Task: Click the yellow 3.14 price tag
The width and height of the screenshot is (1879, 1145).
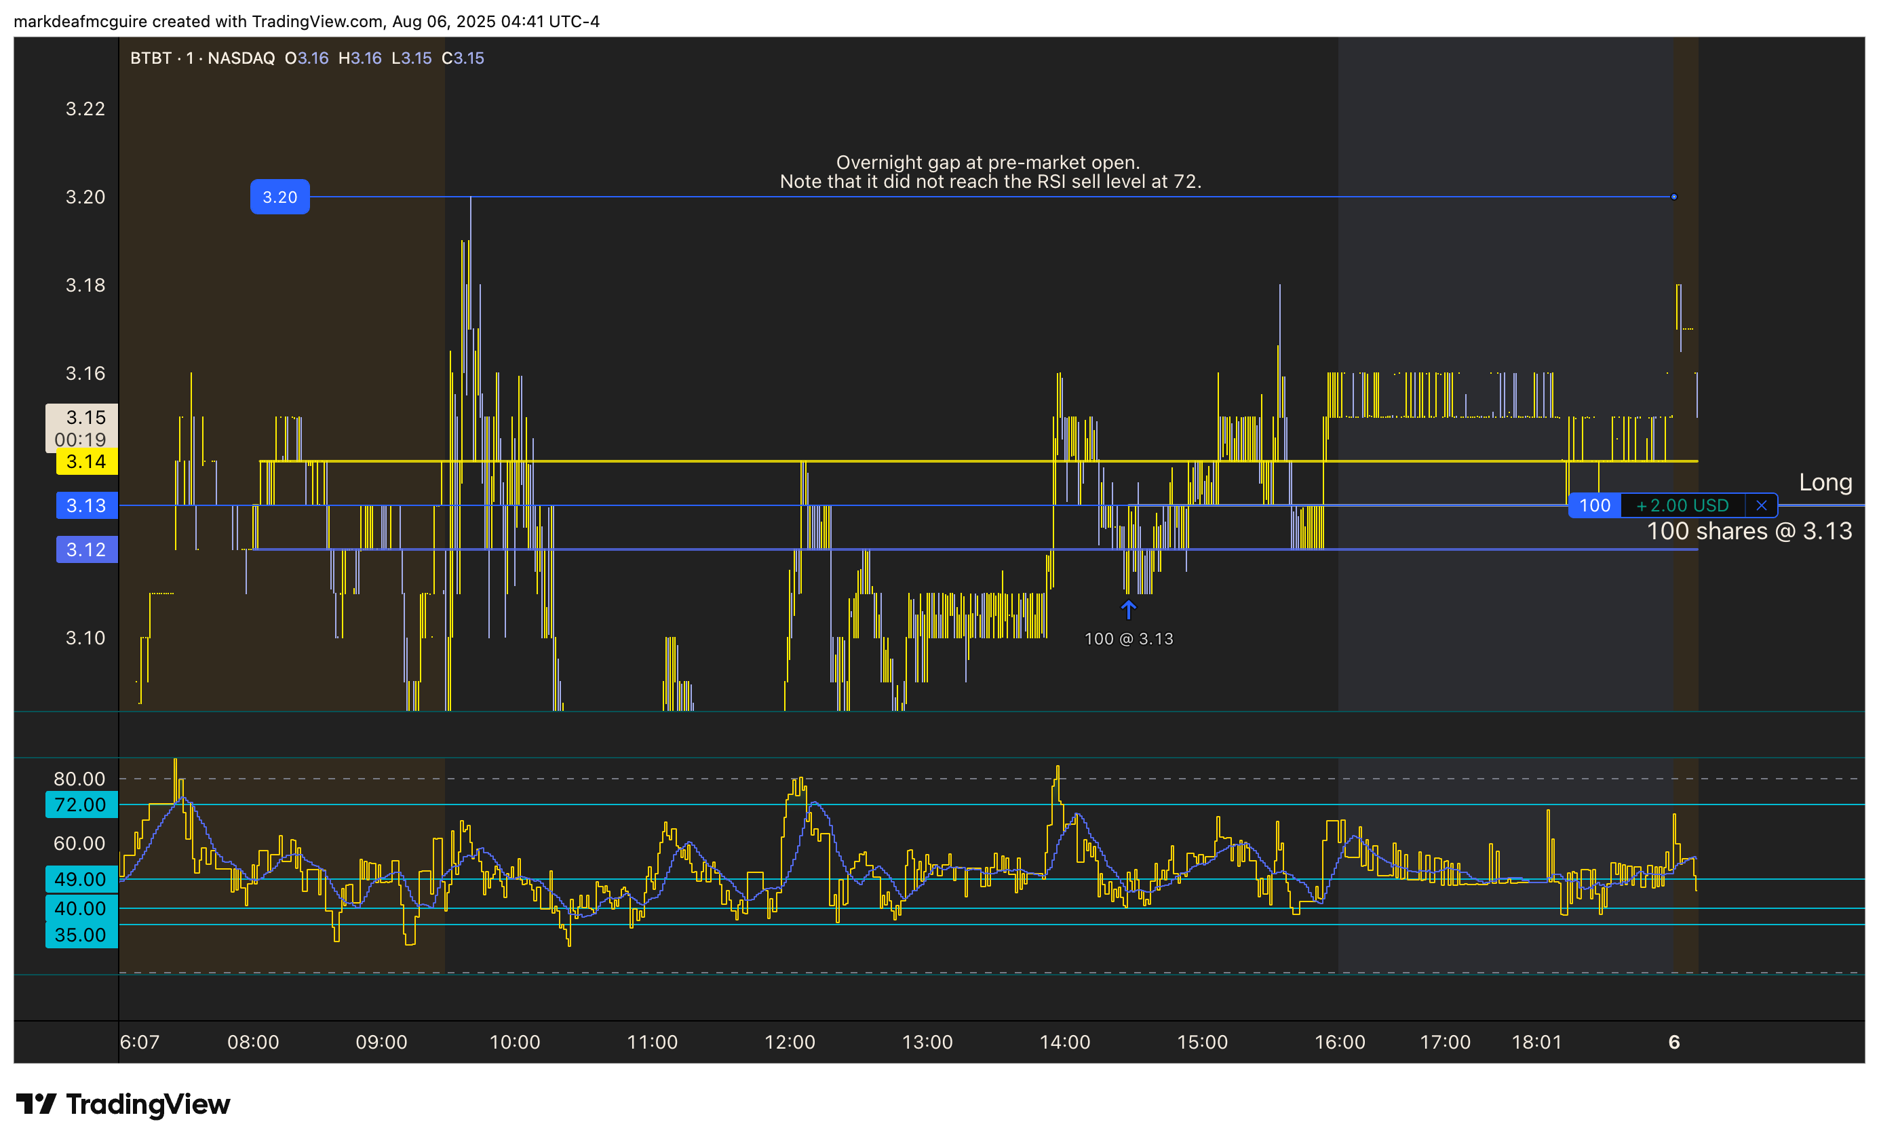Action: tap(86, 462)
